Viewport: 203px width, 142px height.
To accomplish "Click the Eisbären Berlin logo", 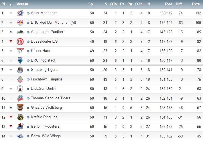I will click(20, 89).
